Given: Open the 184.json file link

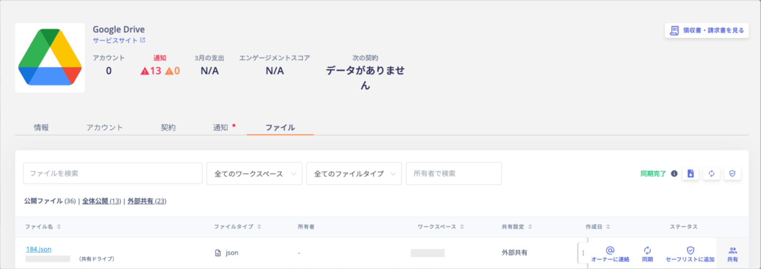Looking at the screenshot, I should [x=38, y=249].
